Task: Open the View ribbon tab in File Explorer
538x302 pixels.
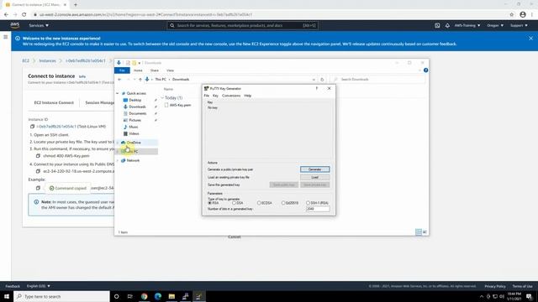Action: 170,70
